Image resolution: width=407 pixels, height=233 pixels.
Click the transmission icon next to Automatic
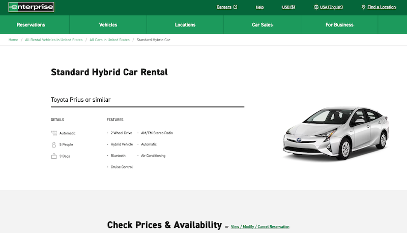(54, 133)
